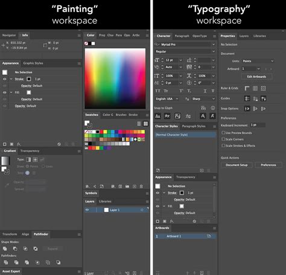Viewport: 286px width, 275px height.
Task: Click the Divide pathfinder icon
Action: [x=6, y=262]
